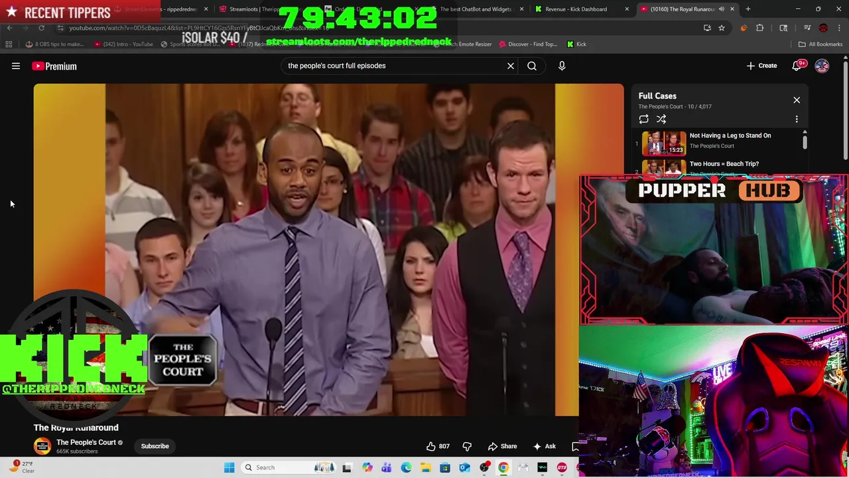Open Chrome extensions puzzle icon
849x478 pixels.
tap(760, 28)
